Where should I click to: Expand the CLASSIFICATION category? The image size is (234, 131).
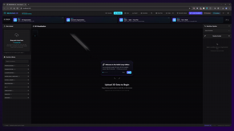click(x=17, y=73)
